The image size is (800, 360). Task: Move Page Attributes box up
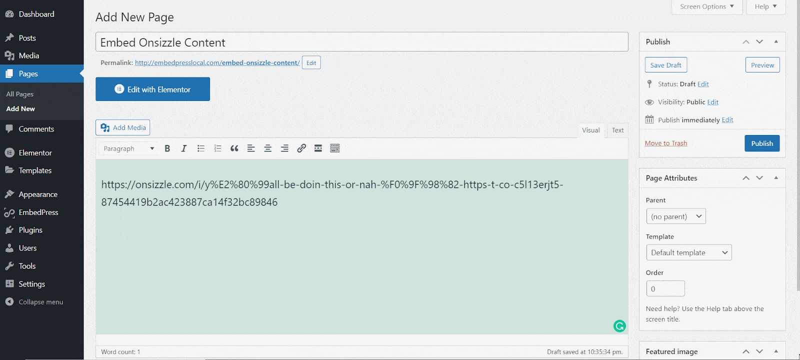pyautogui.click(x=746, y=178)
